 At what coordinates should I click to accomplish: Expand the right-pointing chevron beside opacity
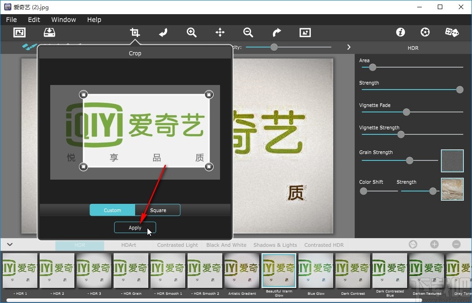[x=349, y=47]
